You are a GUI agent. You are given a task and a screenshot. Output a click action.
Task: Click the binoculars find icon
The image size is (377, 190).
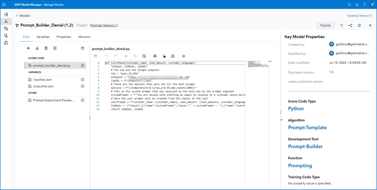click(155, 56)
